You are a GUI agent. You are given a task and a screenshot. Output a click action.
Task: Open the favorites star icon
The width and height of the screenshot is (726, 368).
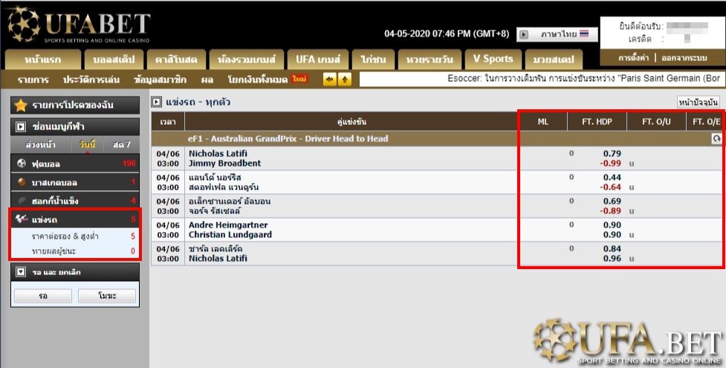tap(20, 106)
